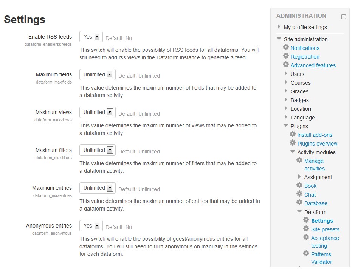Expand the Users tree node
This screenshot has width=355, height=274.
286,74
